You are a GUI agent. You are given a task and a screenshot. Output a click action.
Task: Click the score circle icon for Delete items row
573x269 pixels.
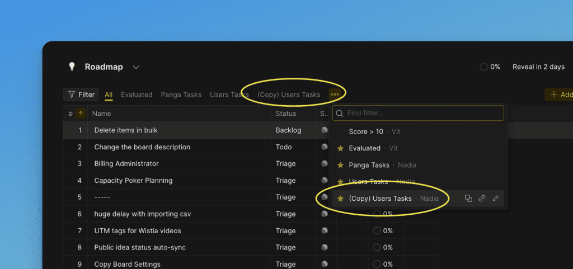pyautogui.click(x=324, y=130)
